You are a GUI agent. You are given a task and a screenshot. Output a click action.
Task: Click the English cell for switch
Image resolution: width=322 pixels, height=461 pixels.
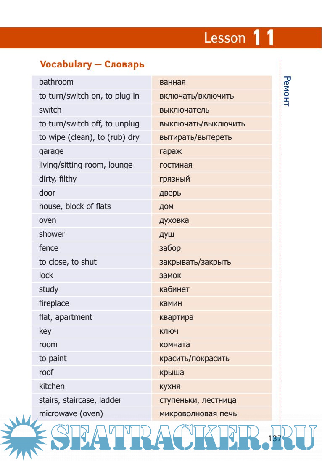tap(50, 110)
